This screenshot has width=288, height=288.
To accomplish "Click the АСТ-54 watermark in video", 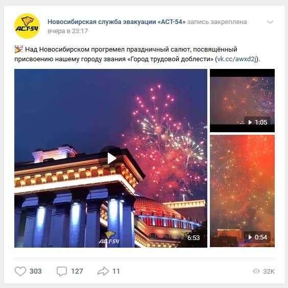I will coord(109,237).
